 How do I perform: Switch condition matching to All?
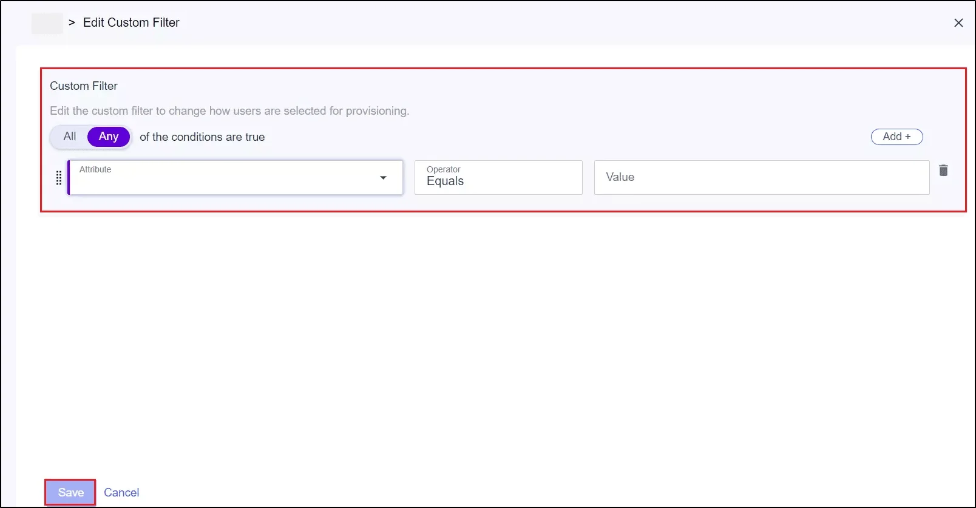(70, 137)
